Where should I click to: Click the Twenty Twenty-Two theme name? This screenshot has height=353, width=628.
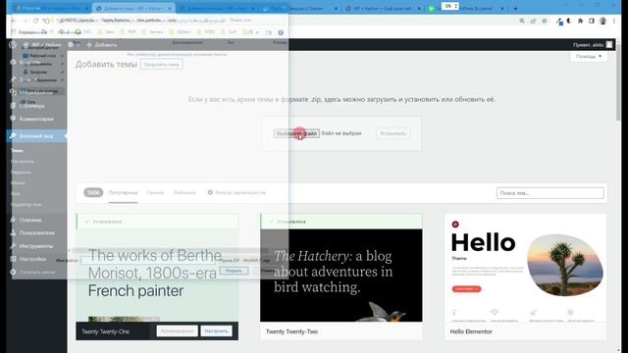click(x=292, y=331)
